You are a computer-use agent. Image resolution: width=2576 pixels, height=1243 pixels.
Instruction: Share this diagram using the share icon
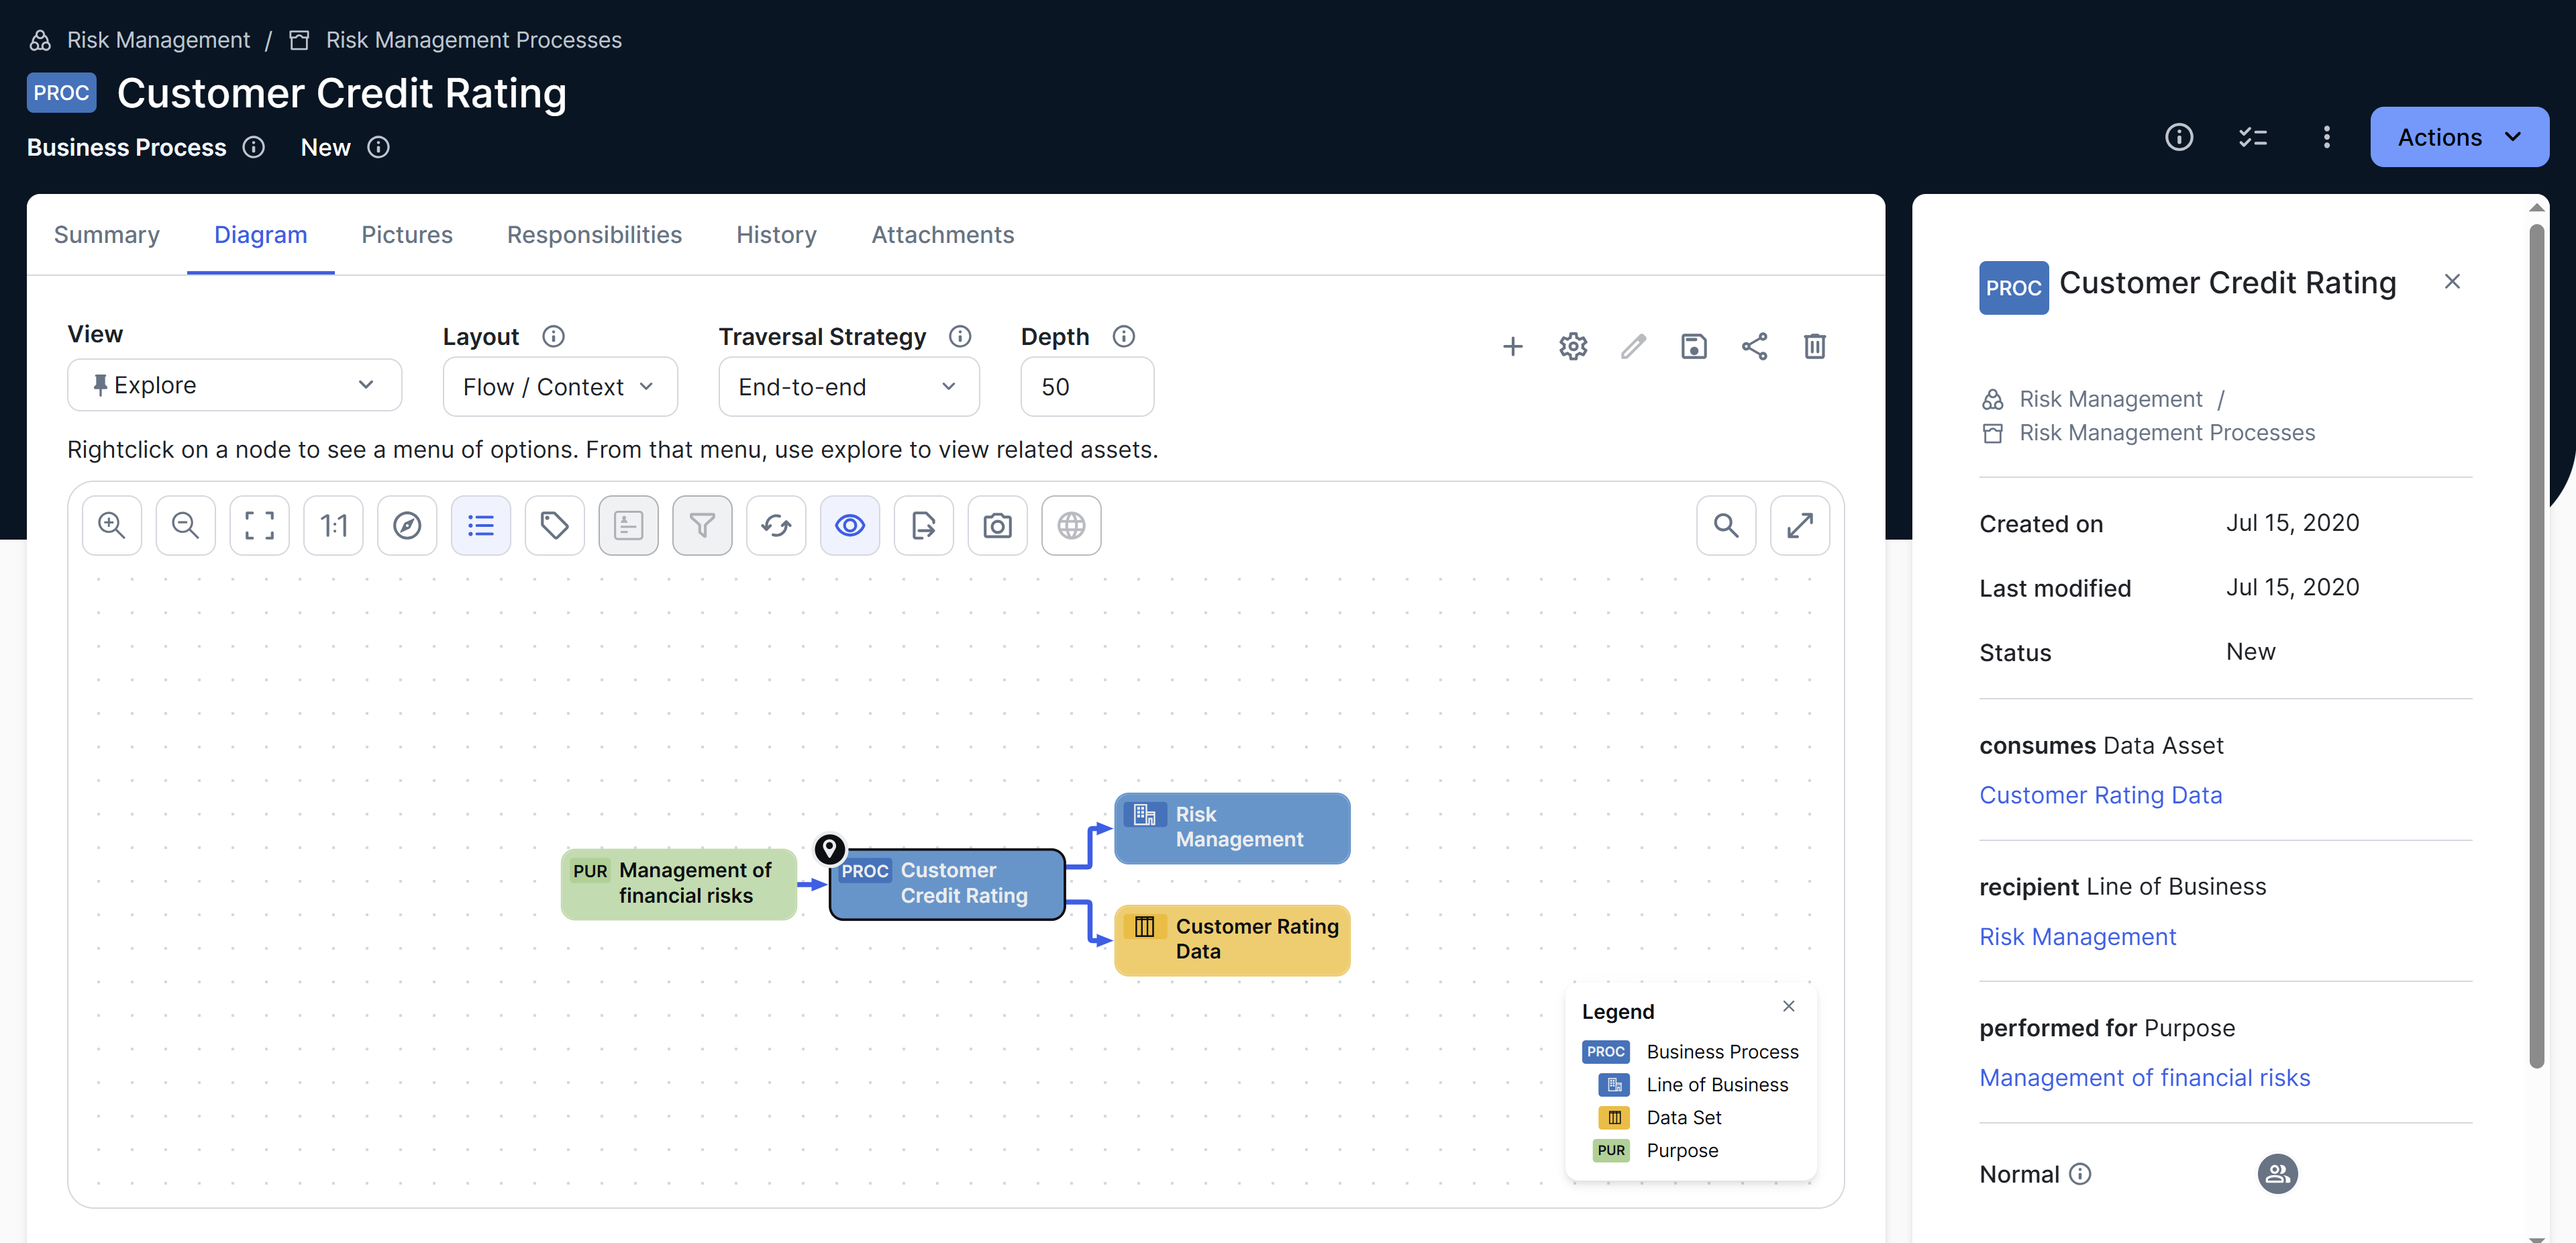tap(1756, 346)
